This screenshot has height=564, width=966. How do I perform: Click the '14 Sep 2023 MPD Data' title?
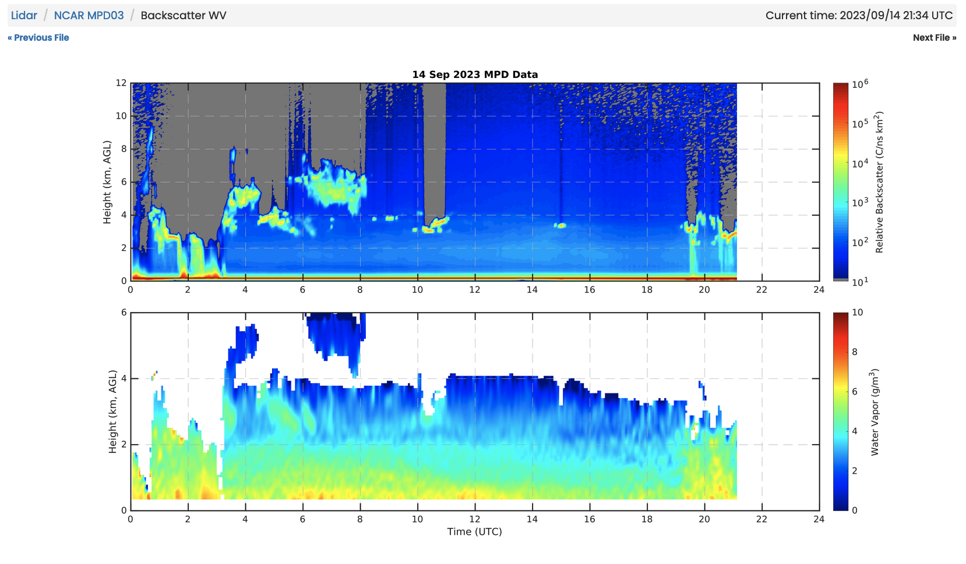click(475, 75)
